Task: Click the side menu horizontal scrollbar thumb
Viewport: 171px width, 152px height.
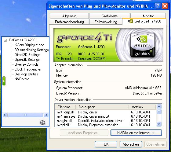Action: [25, 115]
